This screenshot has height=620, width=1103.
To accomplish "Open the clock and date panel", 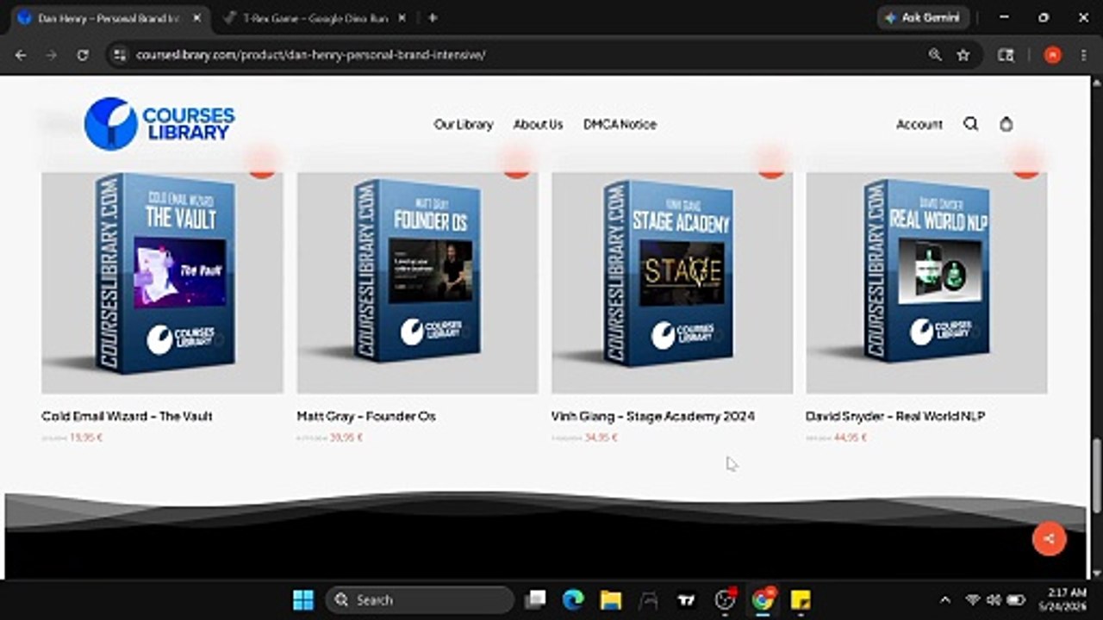I will (1064, 599).
